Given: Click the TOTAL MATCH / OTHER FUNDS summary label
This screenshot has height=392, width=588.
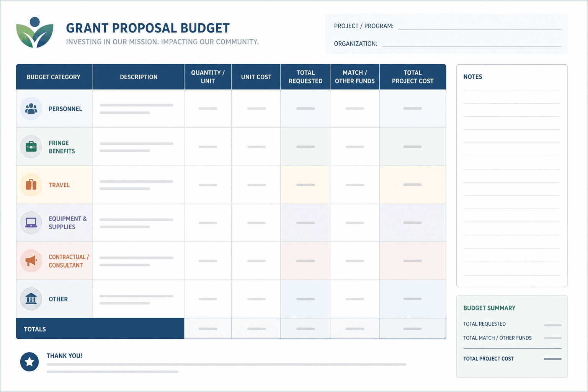Looking at the screenshot, I should pos(497,338).
